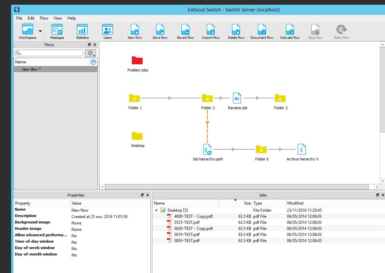Click the canvas scroll left arrow
The width and height of the screenshot is (385, 273).
pos(102,187)
